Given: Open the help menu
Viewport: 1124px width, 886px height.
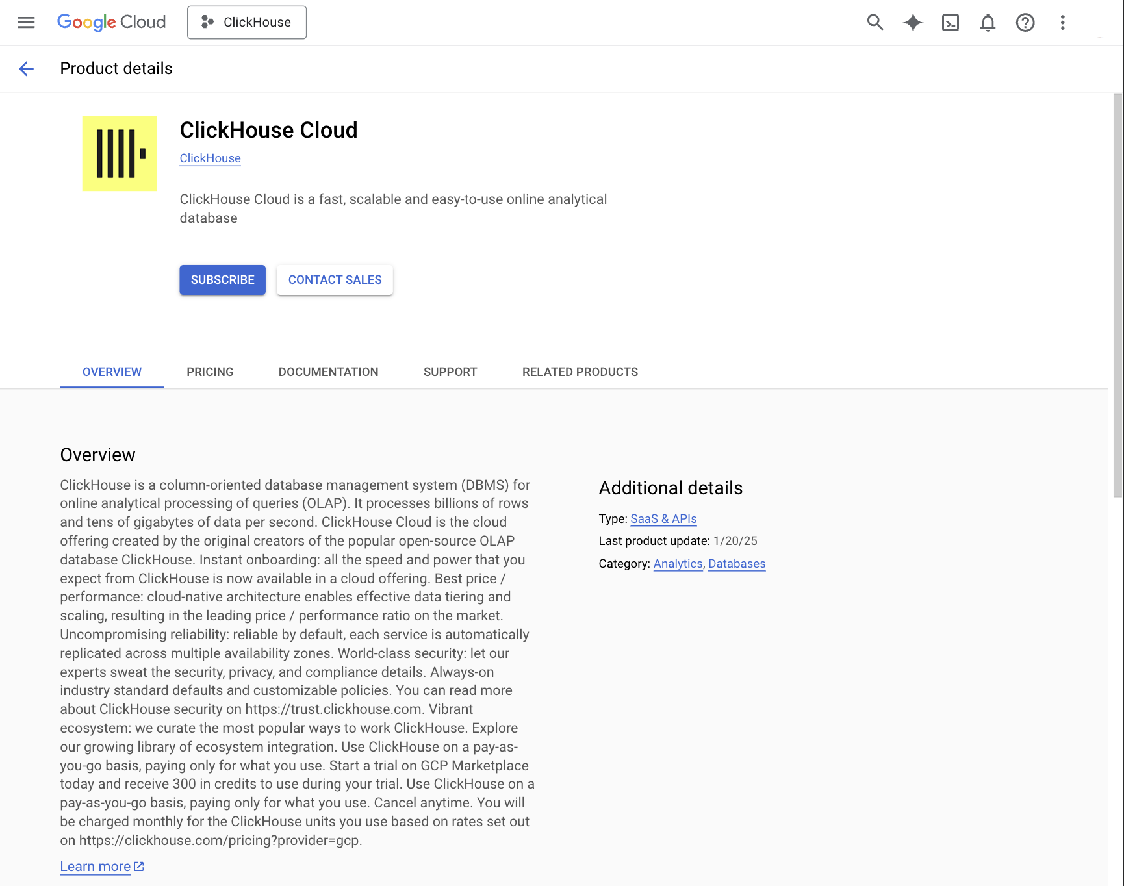Looking at the screenshot, I should pyautogui.click(x=1025, y=22).
